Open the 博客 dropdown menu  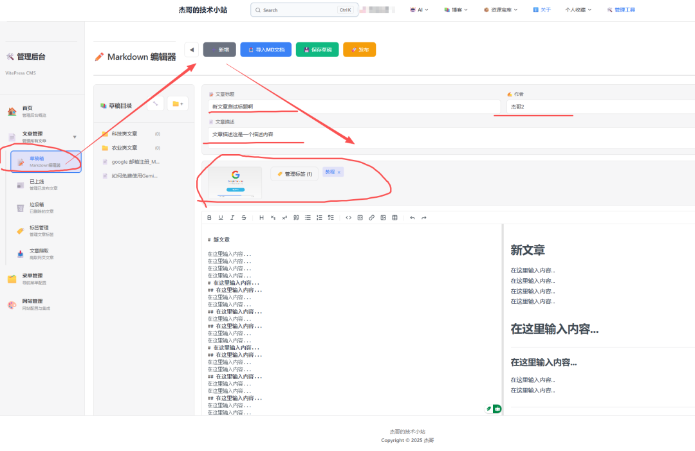coord(456,10)
